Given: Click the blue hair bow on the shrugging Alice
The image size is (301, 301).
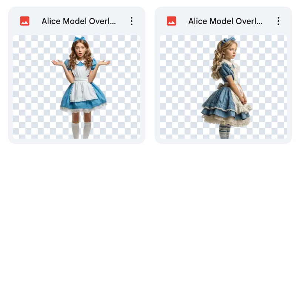Looking at the screenshot, I should coord(79,39).
